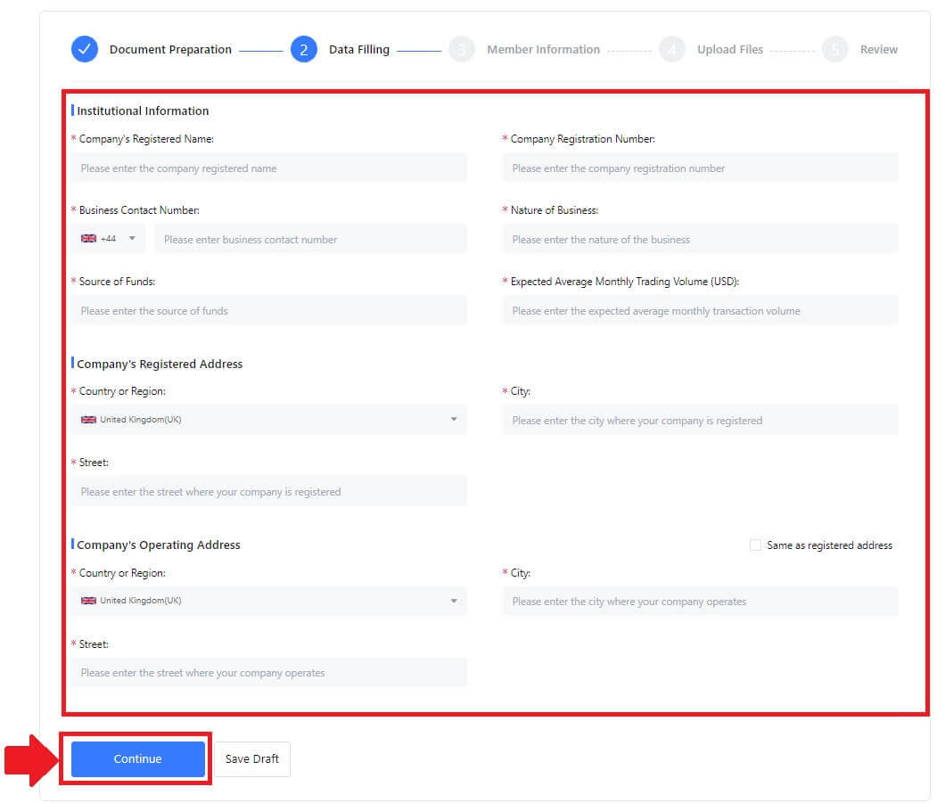Screen dimensions: 945x803
Task: Switch to the Member Information step
Action: click(x=544, y=49)
